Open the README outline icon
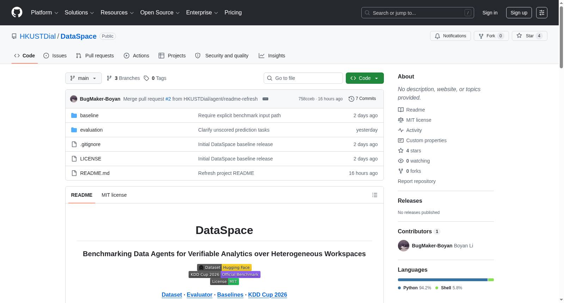Viewport: 564px width, 303px height. point(375,195)
